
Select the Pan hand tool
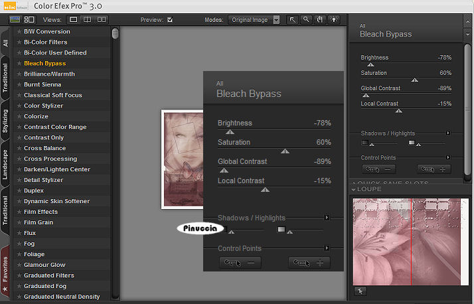click(319, 20)
